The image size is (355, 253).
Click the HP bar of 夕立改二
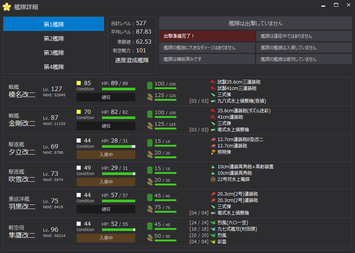pos(118,147)
